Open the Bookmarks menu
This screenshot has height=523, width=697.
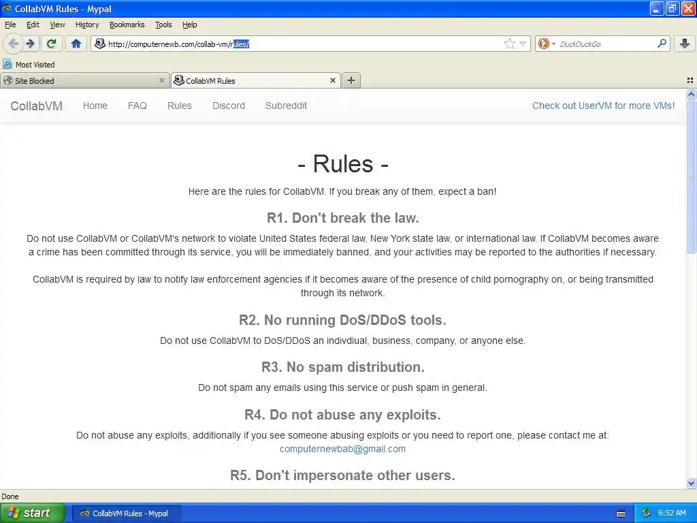pyautogui.click(x=127, y=25)
